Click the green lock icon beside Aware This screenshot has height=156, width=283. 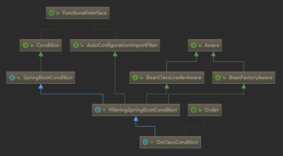(200, 45)
